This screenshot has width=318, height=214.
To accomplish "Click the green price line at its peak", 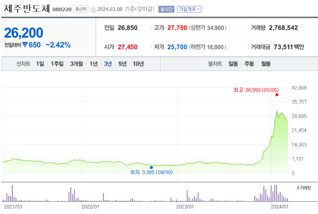I will [277, 110].
